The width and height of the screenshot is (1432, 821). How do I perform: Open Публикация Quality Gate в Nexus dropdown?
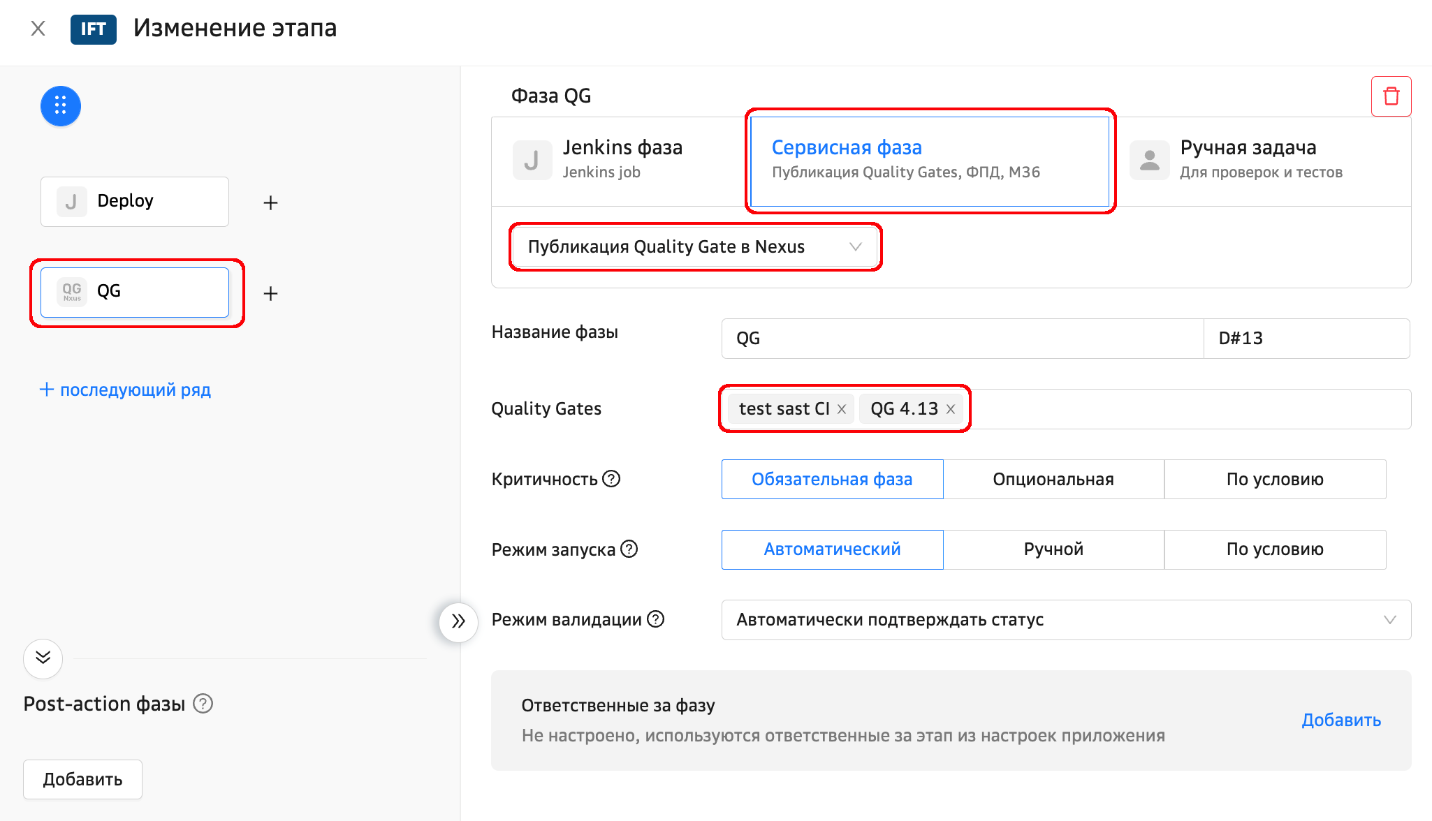694,247
